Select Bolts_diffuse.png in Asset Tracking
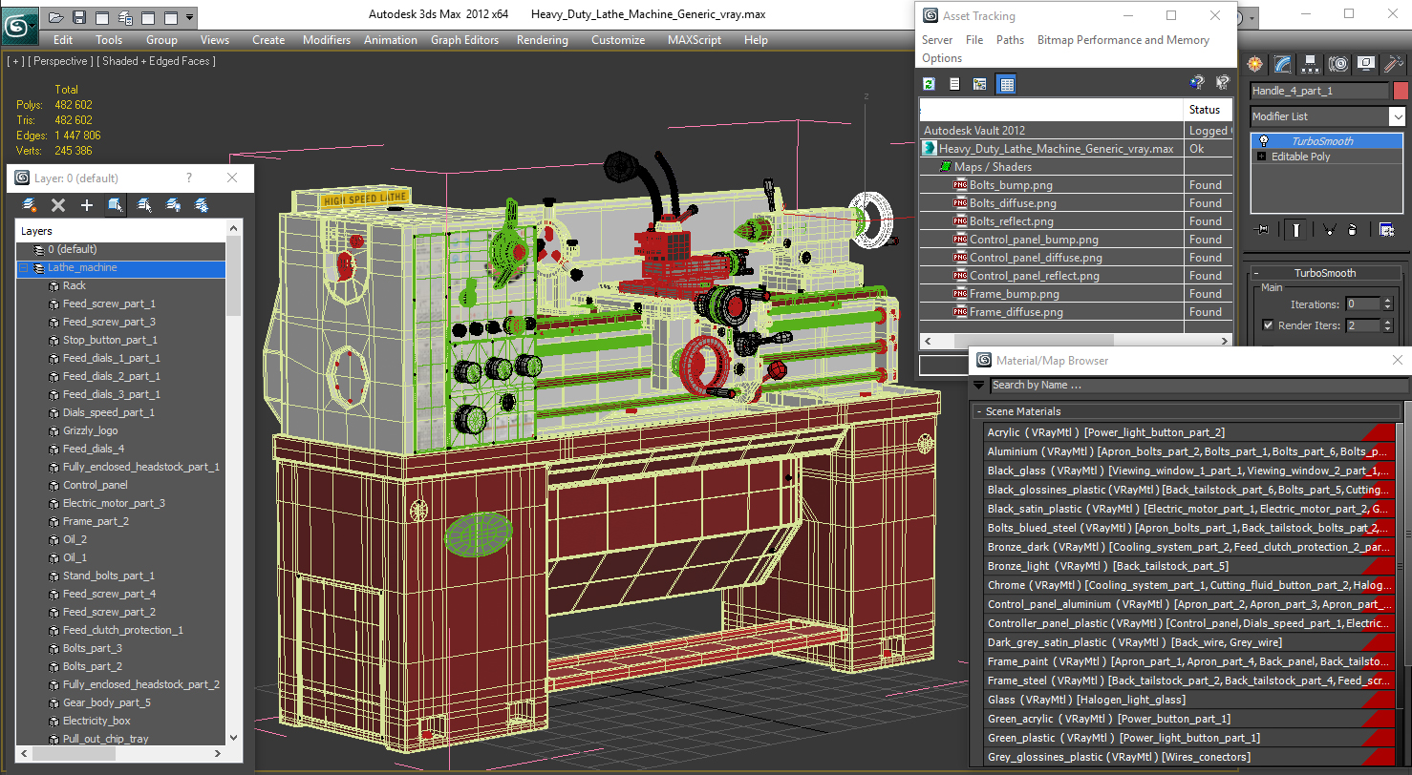 point(1013,203)
